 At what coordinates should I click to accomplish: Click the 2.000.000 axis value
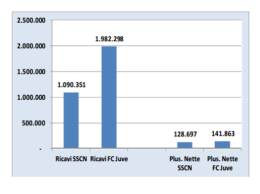click(31, 46)
